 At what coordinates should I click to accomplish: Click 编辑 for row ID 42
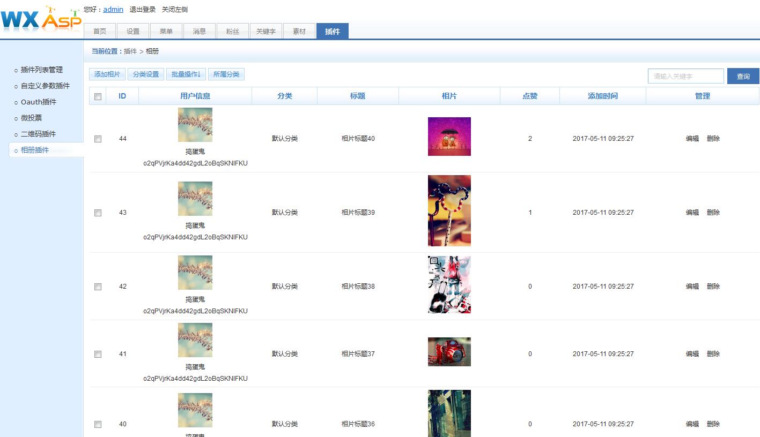pyautogui.click(x=692, y=286)
